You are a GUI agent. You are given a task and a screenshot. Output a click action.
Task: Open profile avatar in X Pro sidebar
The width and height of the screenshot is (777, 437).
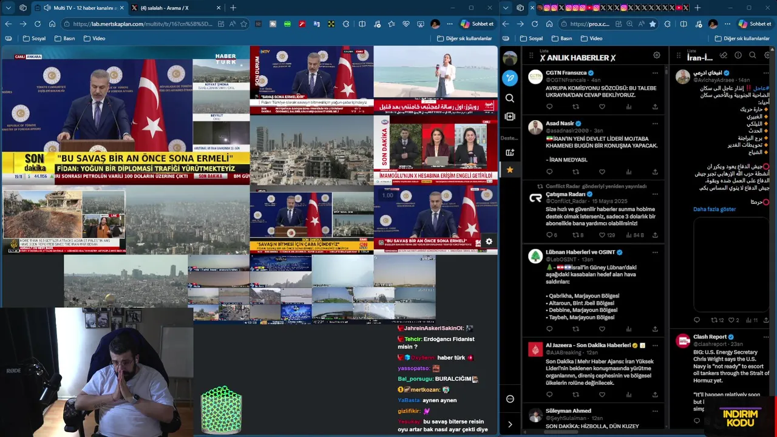(x=510, y=58)
